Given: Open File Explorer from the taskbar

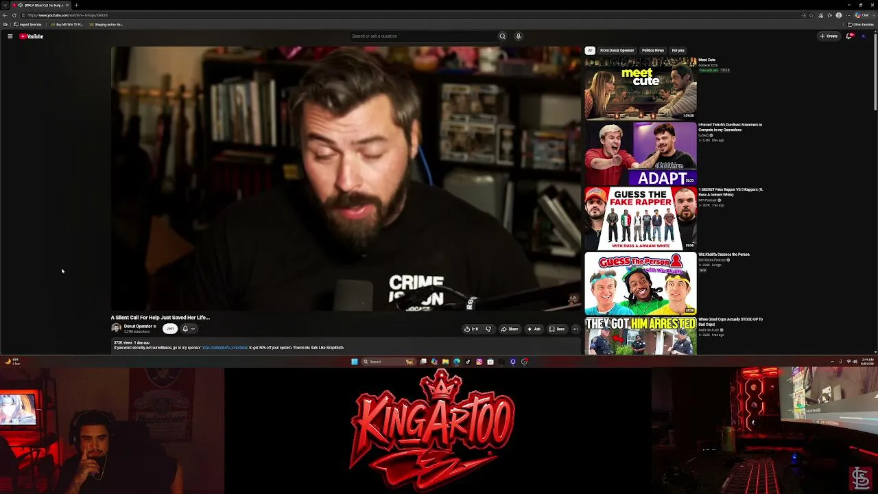Looking at the screenshot, I should [445, 362].
